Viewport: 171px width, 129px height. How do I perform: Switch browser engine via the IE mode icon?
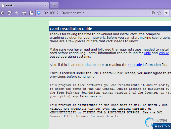point(153,13)
